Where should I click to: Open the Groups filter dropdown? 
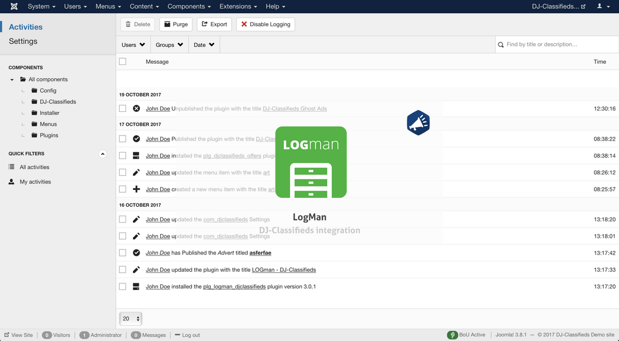coord(169,45)
